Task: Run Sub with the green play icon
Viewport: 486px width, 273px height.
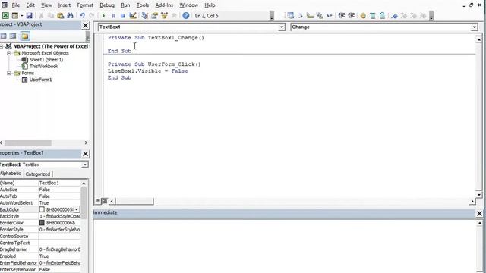Action: pyautogui.click(x=103, y=15)
